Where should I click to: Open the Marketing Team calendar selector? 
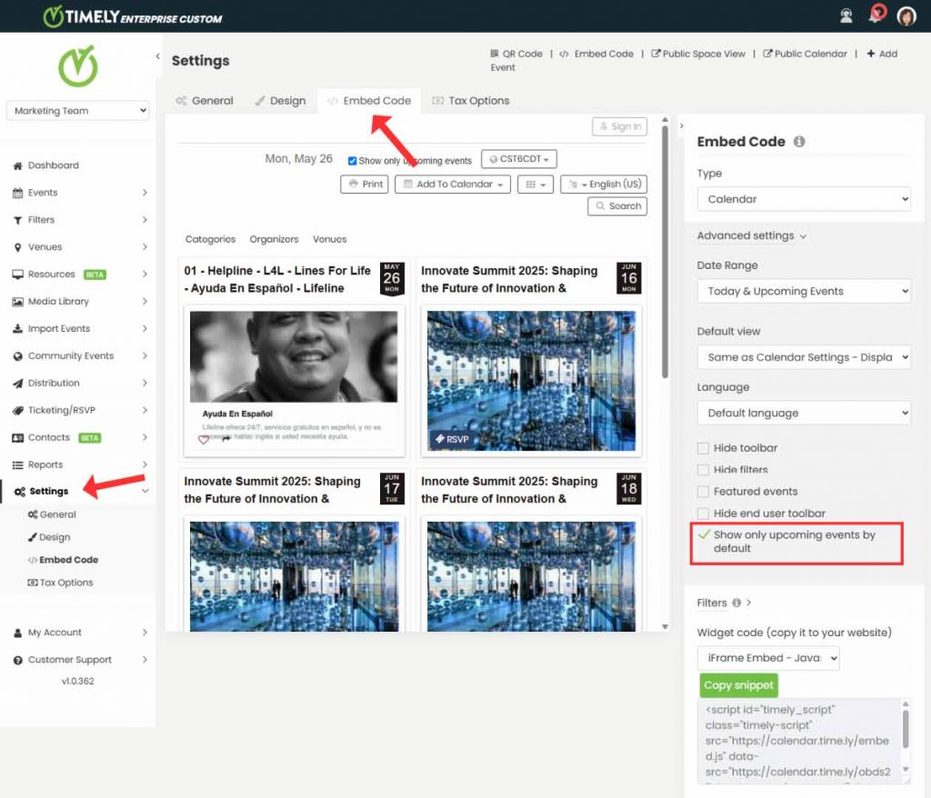[x=78, y=111]
